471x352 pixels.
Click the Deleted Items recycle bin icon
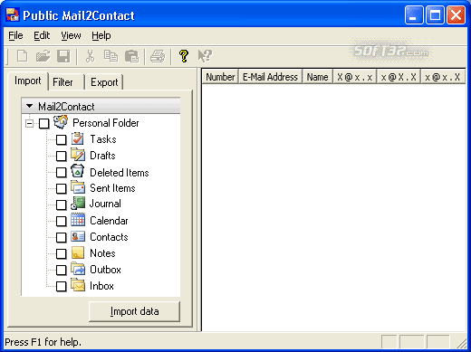pos(78,171)
